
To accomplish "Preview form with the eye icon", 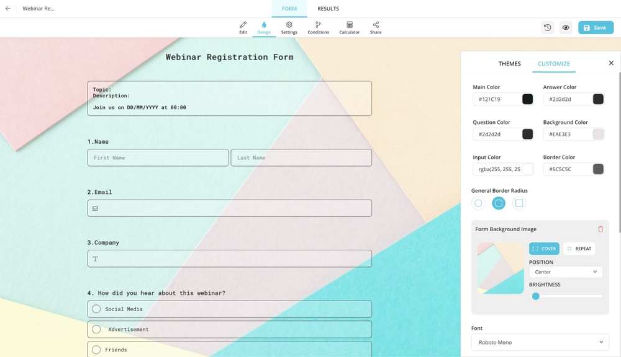I will 566,28.
